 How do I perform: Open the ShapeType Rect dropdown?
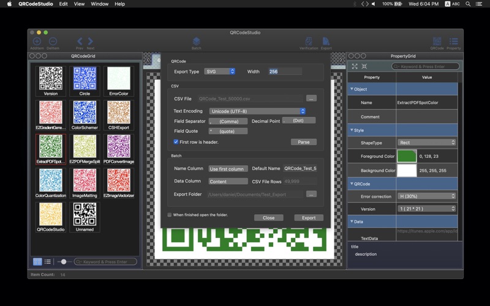426,143
